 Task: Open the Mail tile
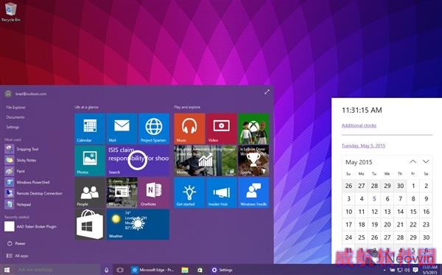tap(122, 128)
